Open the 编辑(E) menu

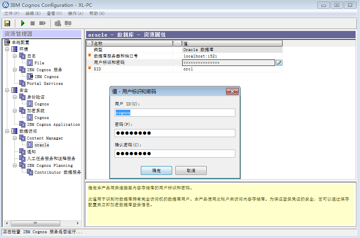tap(33, 13)
